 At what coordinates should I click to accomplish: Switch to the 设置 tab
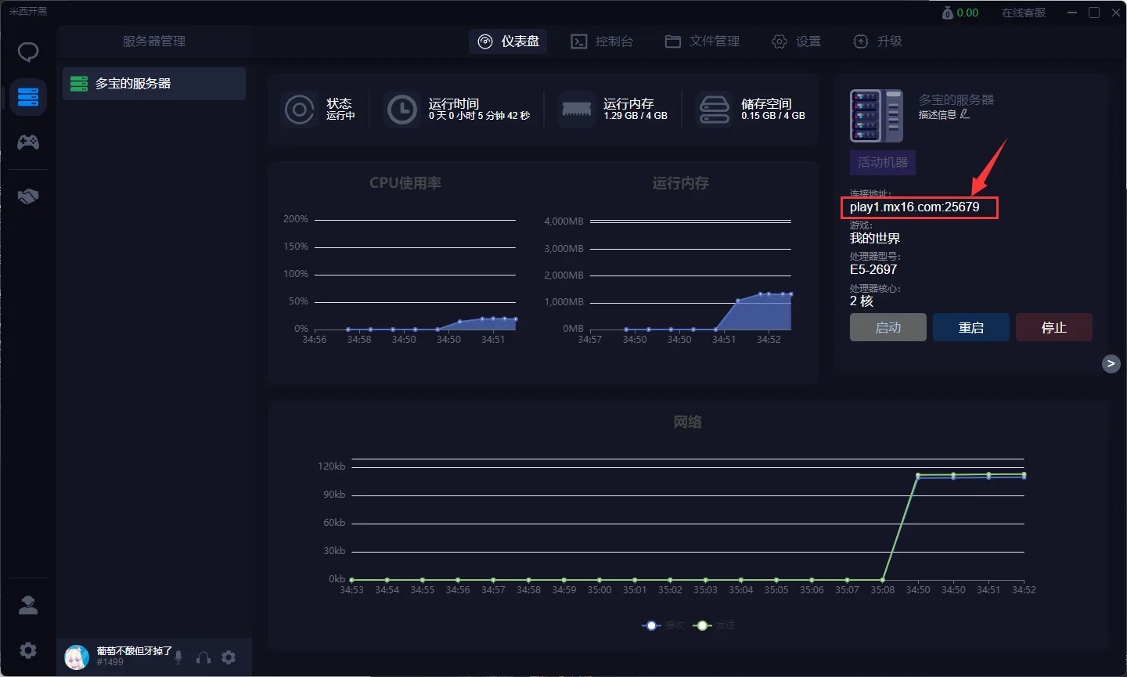[797, 41]
